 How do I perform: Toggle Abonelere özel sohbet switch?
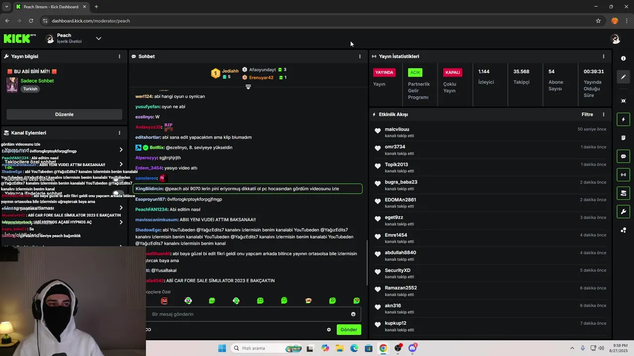(118, 178)
